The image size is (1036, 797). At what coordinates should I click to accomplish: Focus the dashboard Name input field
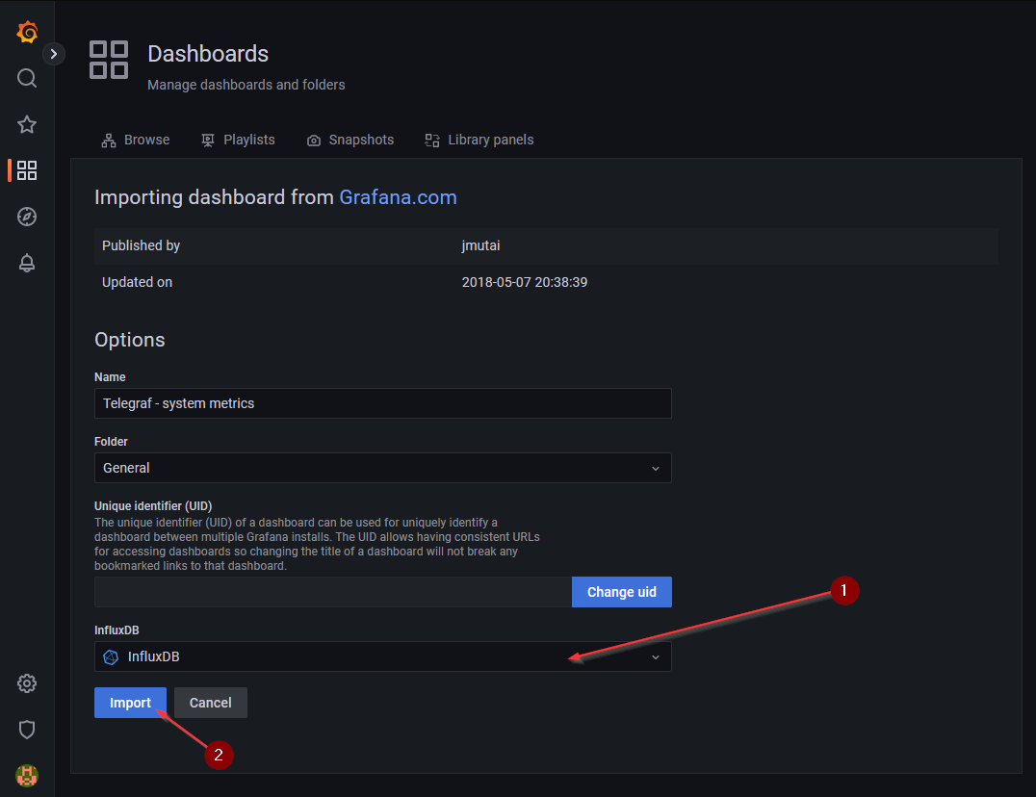[x=382, y=403]
